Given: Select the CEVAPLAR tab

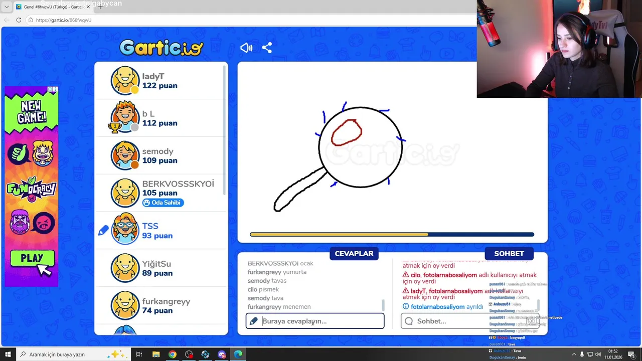Looking at the screenshot, I should pyautogui.click(x=354, y=254).
